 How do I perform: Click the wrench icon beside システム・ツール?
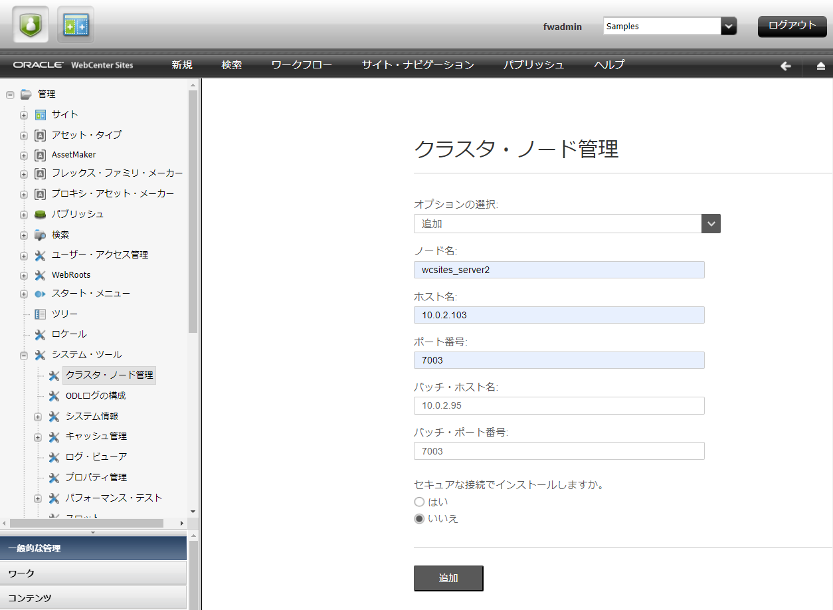[39, 354]
